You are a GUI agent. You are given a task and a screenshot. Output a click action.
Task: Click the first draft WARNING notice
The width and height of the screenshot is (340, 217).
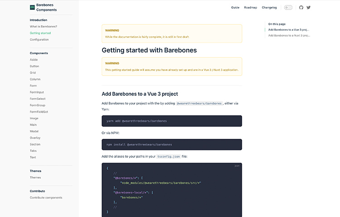pyautogui.click(x=172, y=33)
